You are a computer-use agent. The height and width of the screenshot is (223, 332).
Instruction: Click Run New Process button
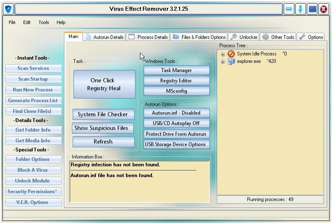click(33, 90)
